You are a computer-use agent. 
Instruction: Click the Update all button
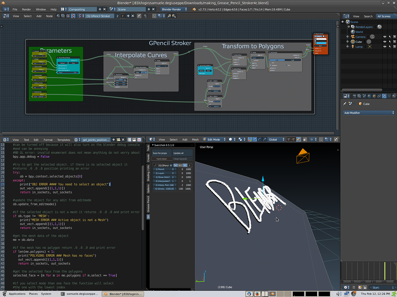[183, 153]
